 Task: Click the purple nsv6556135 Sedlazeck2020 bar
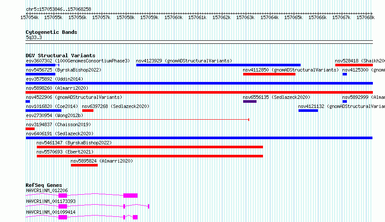coord(250,101)
